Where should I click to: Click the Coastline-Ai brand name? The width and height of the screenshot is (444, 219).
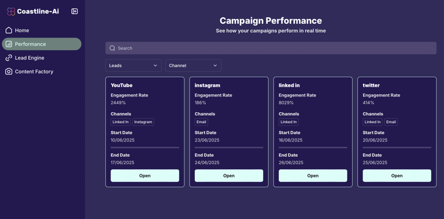tap(38, 12)
